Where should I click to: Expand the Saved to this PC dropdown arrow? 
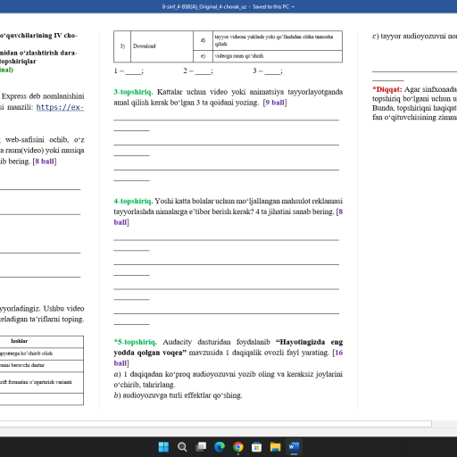293,7
